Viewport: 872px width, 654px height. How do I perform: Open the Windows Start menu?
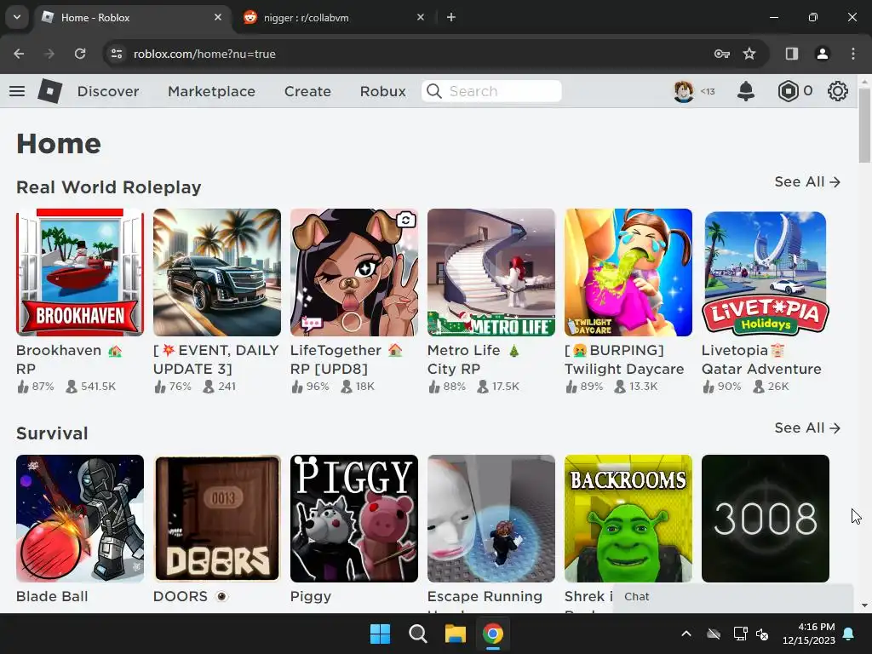pos(381,634)
